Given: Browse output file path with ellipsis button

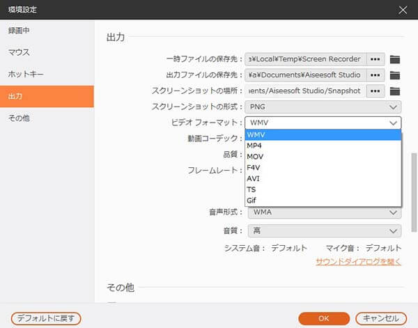Looking at the screenshot, I should [x=376, y=75].
